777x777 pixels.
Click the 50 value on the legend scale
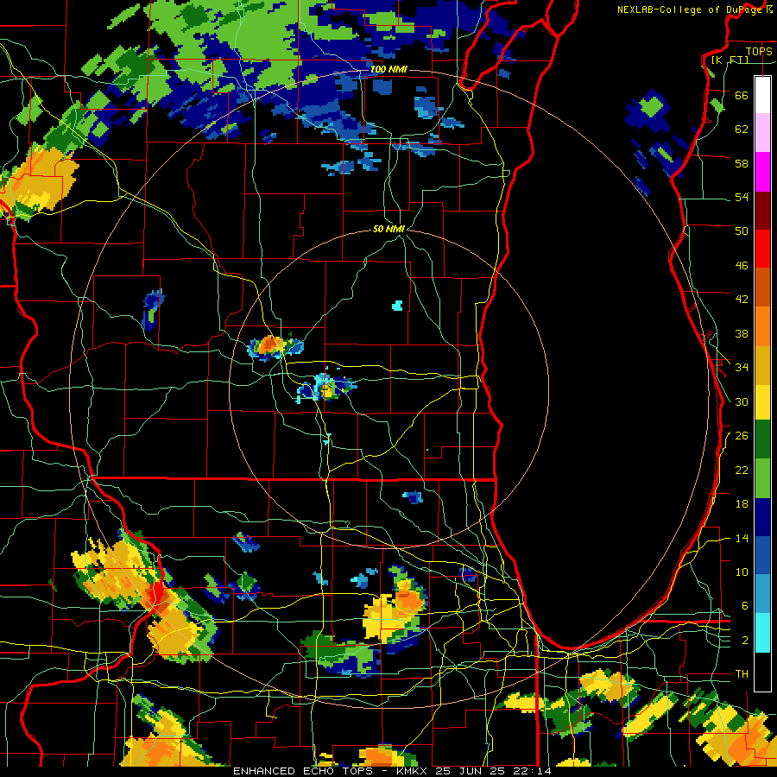coord(742,231)
